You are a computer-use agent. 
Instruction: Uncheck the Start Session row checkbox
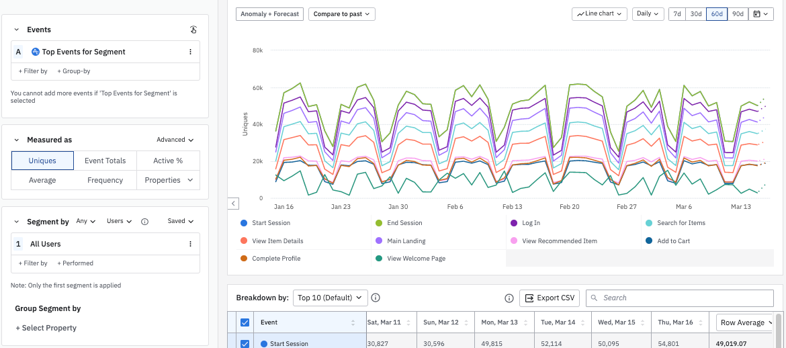245,344
